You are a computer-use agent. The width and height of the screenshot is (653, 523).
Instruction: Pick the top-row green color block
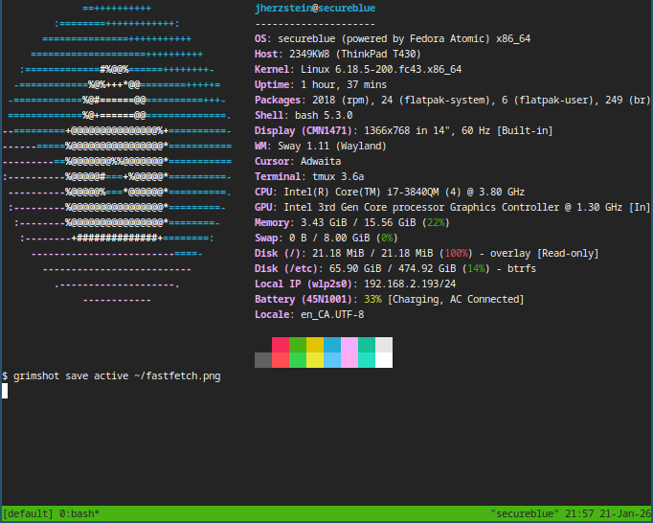point(298,345)
